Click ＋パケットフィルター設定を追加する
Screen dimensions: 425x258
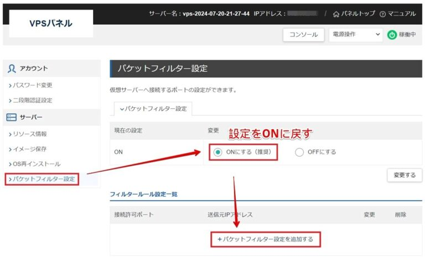point(265,239)
